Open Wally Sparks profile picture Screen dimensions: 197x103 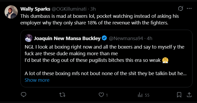11,12
